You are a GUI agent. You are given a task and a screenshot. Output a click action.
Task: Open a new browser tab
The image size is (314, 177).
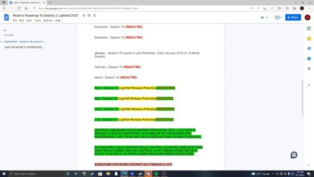pyautogui.click(x=50, y=2)
